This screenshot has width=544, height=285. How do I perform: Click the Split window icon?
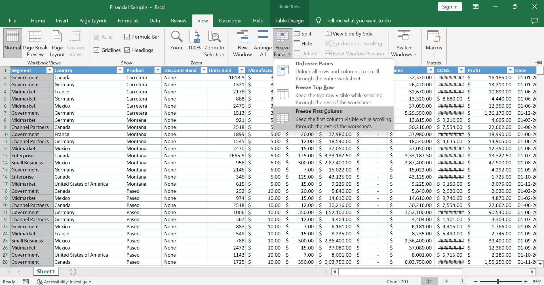[x=297, y=33]
